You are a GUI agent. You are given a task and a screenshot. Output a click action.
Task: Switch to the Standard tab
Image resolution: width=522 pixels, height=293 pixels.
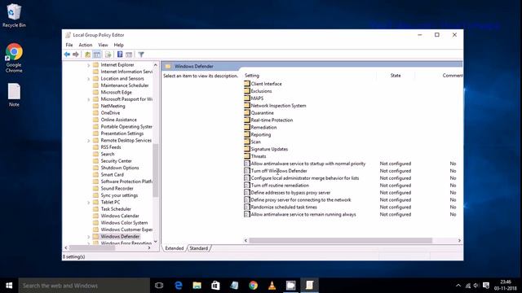(199, 248)
